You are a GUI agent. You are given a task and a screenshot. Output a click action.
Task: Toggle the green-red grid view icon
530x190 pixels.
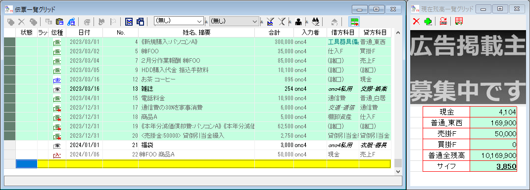click(x=354, y=22)
